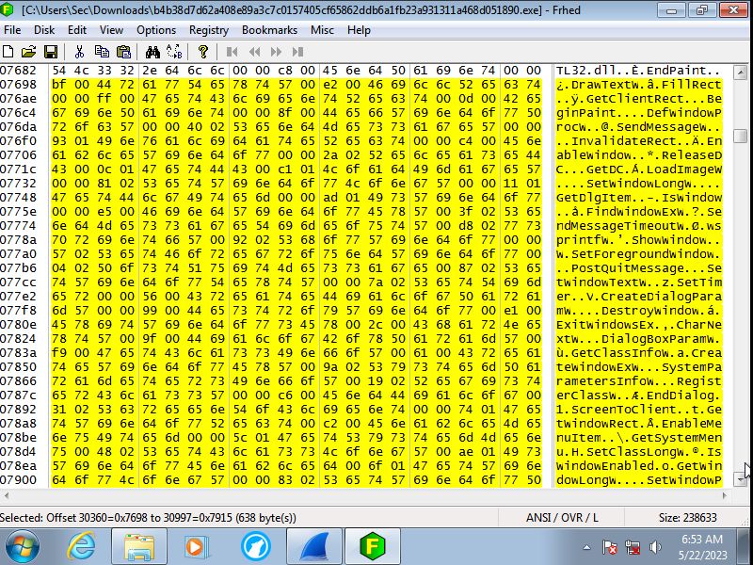This screenshot has width=753, height=565.
Task: Open the View menu
Action: (111, 30)
